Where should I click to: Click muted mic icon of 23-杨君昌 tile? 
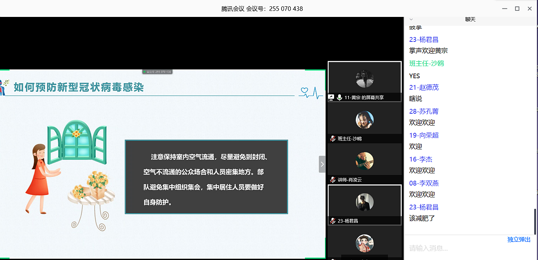pos(333,221)
